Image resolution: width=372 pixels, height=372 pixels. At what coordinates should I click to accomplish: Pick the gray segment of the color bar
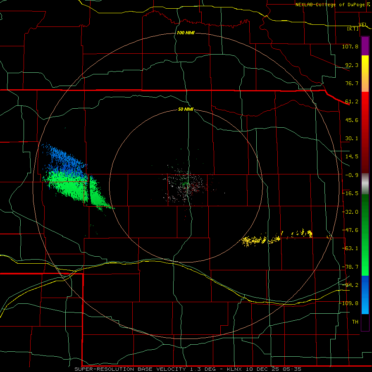point(365,184)
